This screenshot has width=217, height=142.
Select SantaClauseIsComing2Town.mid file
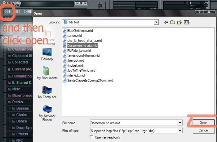coord(88,80)
